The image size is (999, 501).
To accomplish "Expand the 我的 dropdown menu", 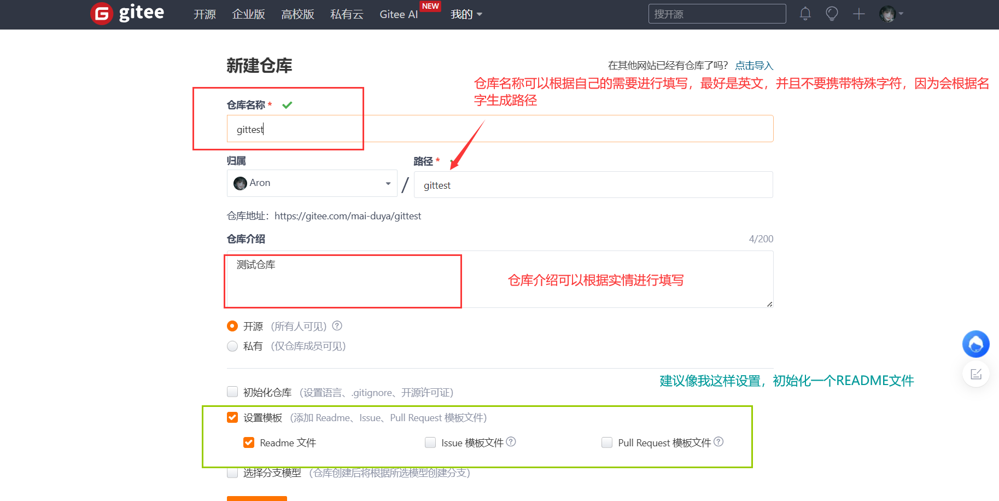I will click(x=466, y=14).
